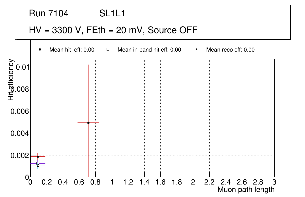Click the HV = 3300 V settings line
This screenshot has width=305, height=197.
113,30
